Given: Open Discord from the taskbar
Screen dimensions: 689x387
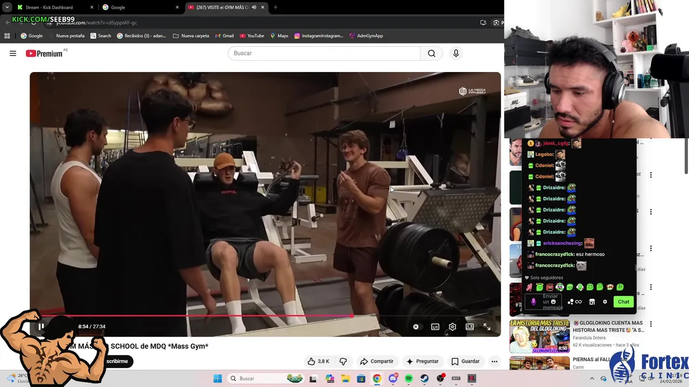Looking at the screenshot, I should [393, 378].
